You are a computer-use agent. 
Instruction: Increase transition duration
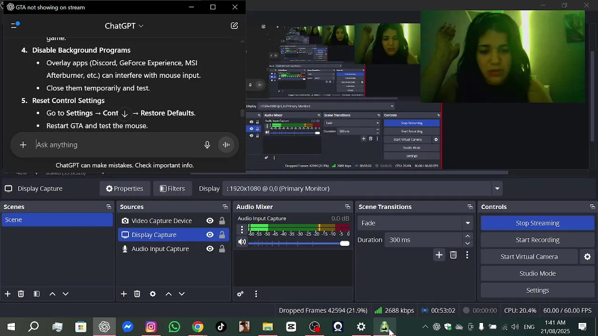point(468,236)
